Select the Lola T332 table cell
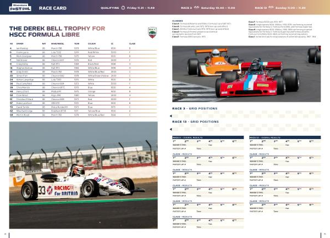Screen dimensions: 330x238 tap(56, 52)
